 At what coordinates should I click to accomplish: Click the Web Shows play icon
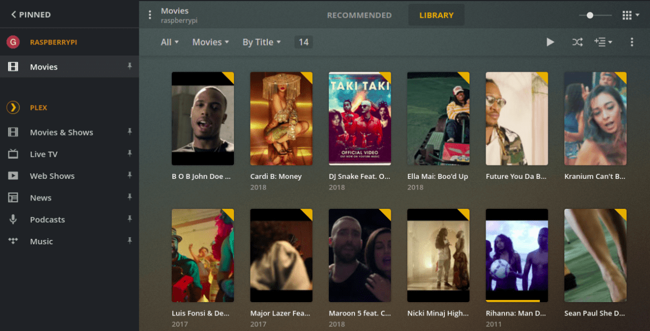13,175
